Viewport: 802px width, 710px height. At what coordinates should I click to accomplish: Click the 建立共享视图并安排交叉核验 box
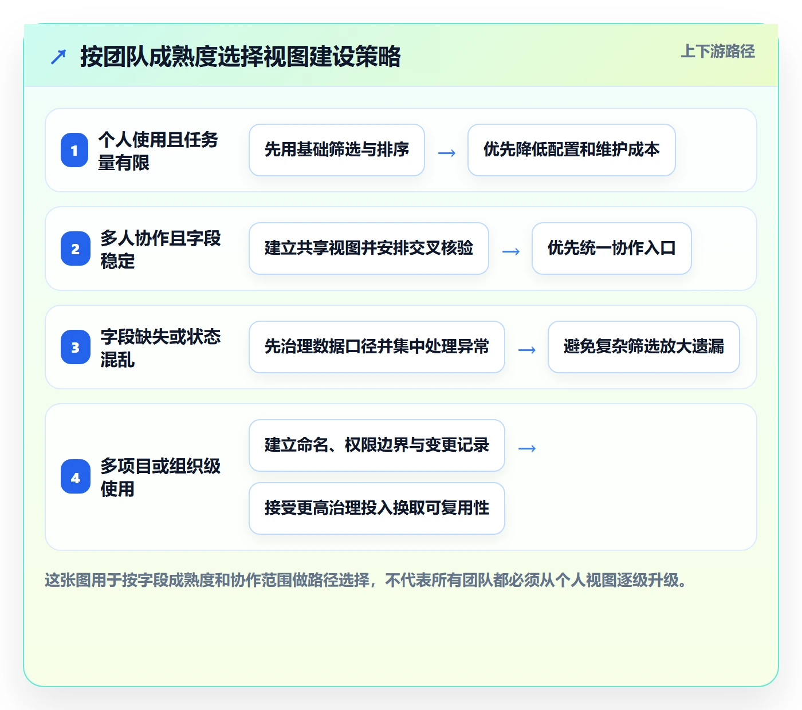coord(369,249)
